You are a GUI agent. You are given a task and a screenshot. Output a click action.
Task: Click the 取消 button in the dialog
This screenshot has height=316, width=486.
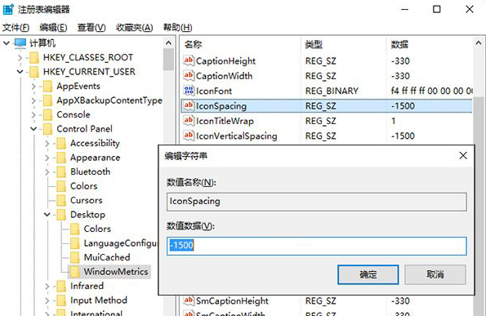tap(435, 274)
